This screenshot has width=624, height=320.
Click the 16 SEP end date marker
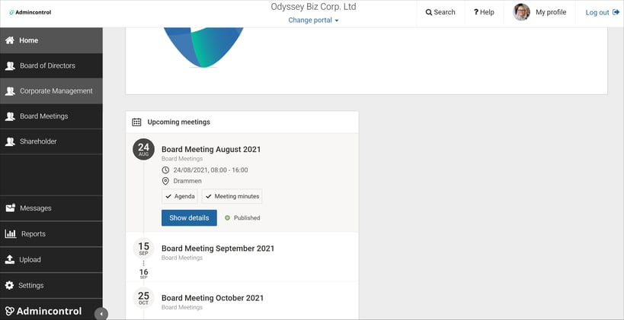click(x=144, y=274)
